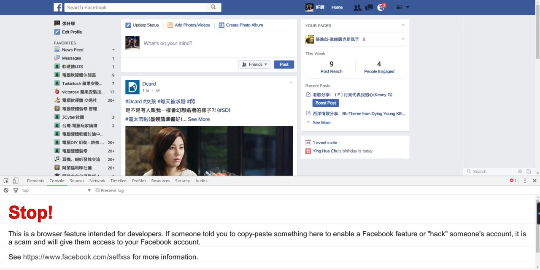Open Facebook friend requests icon
This screenshot has height=270, width=540.
(357, 7)
